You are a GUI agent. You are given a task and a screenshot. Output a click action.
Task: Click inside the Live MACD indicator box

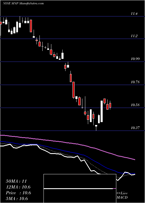coord(80,188)
